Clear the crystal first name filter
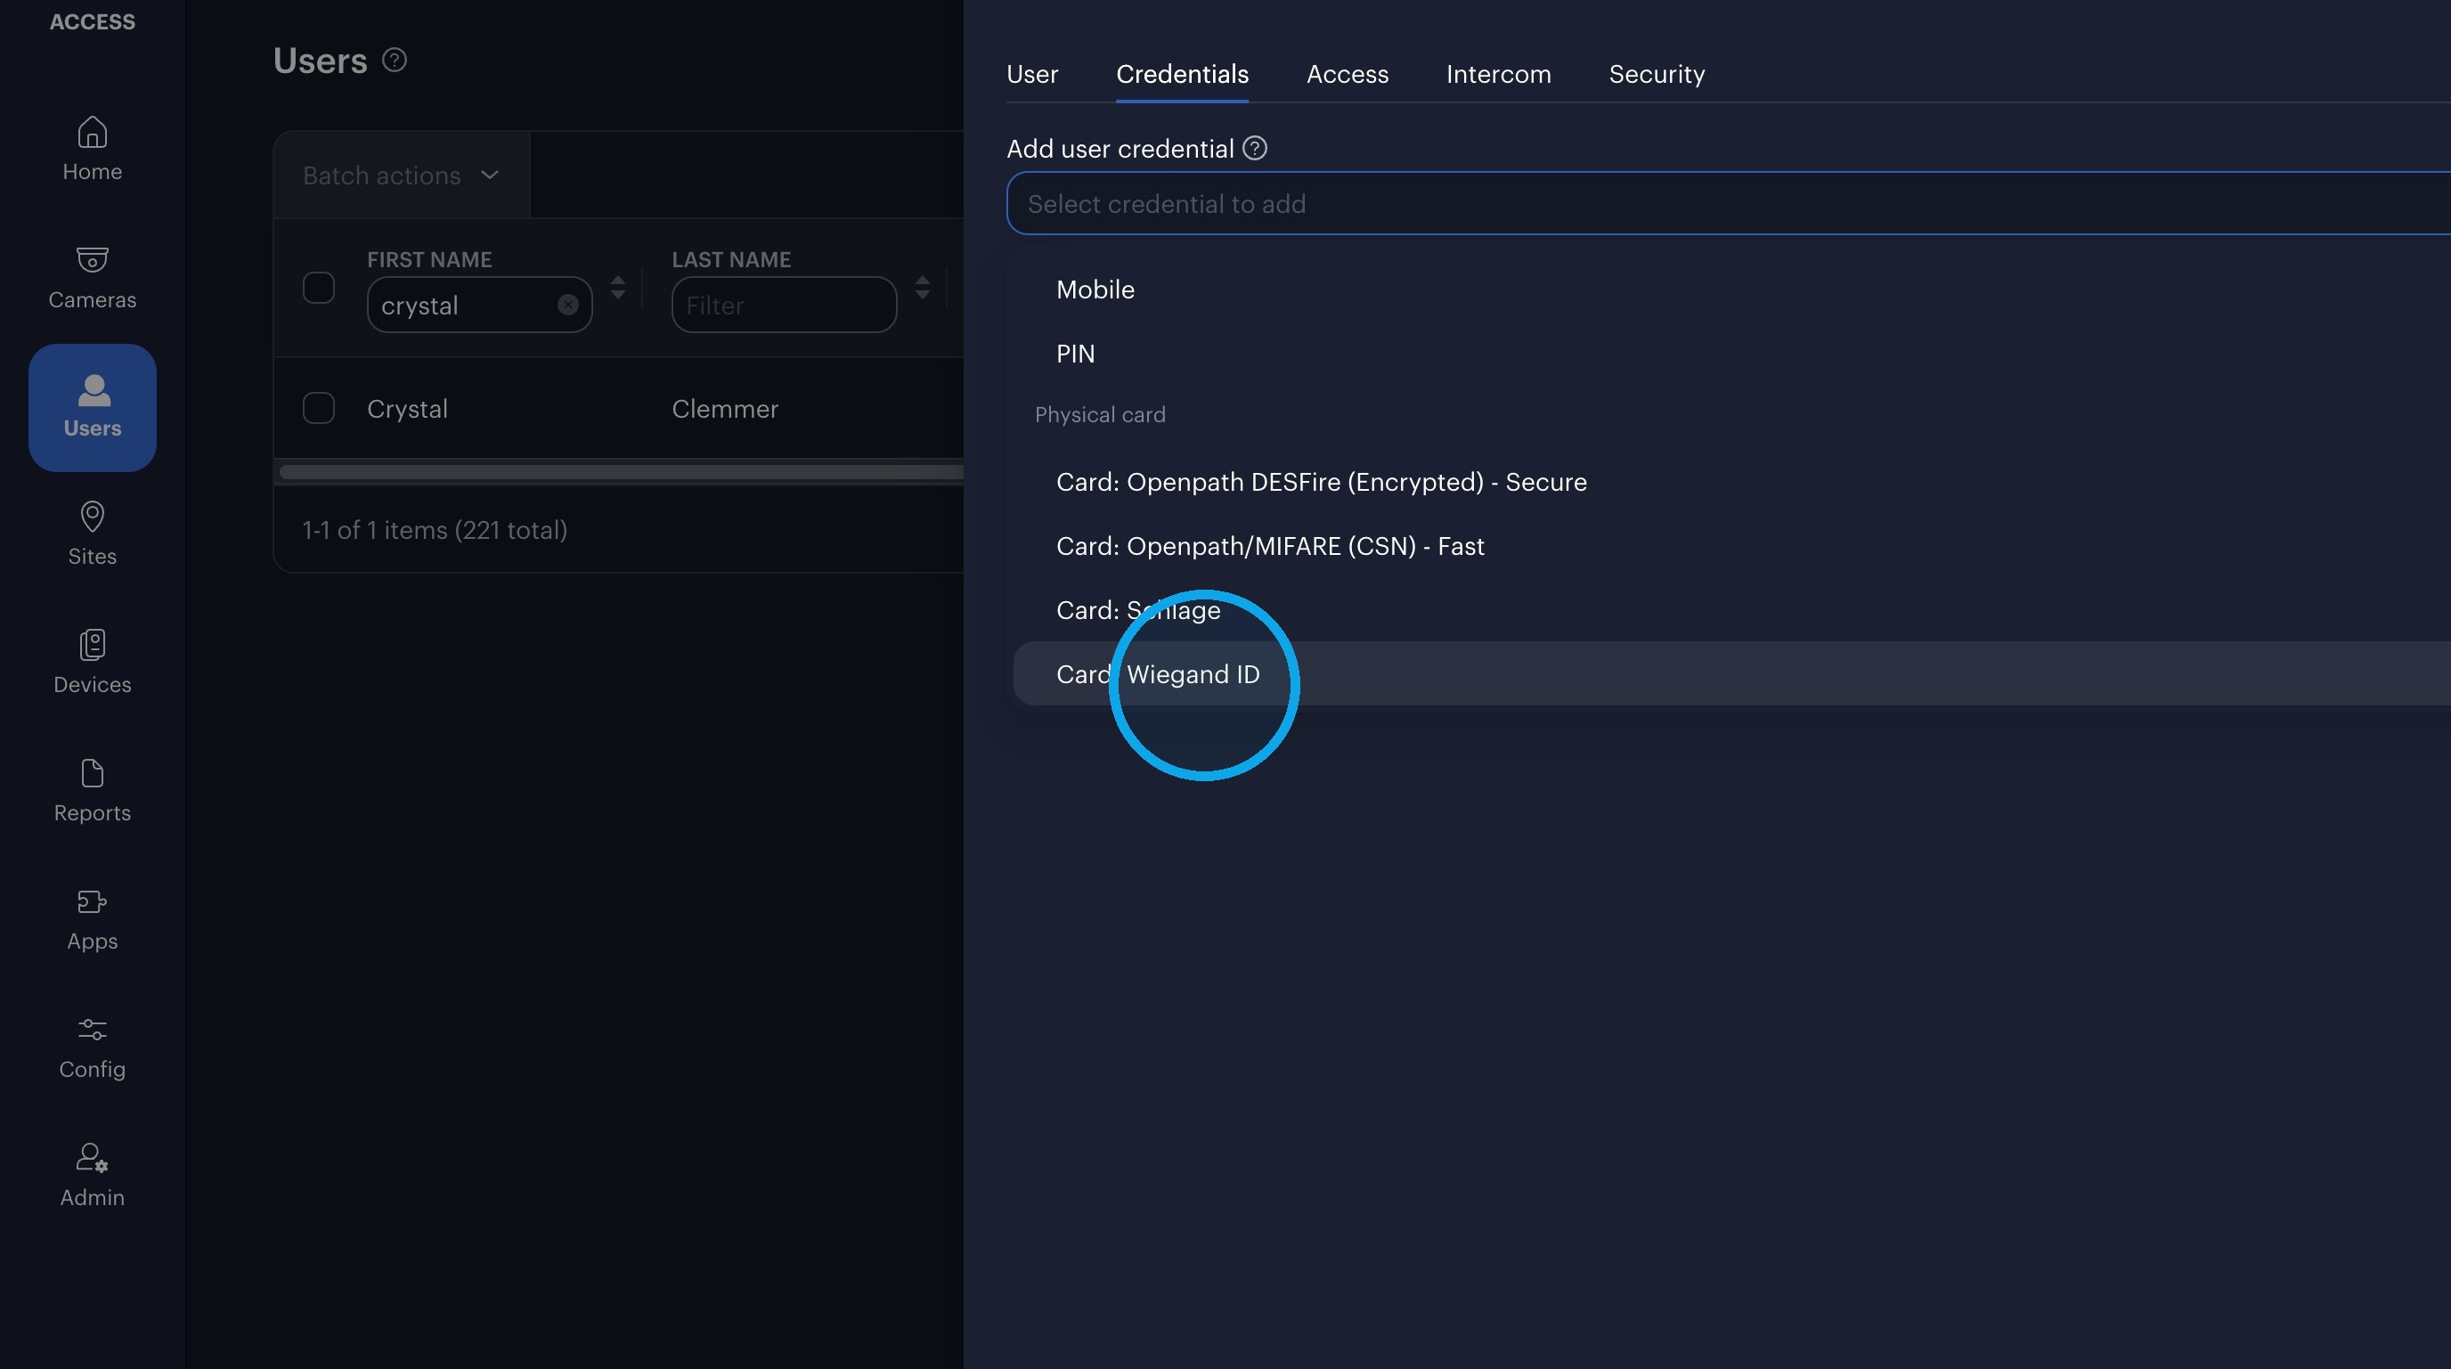2451x1369 pixels. (568, 305)
